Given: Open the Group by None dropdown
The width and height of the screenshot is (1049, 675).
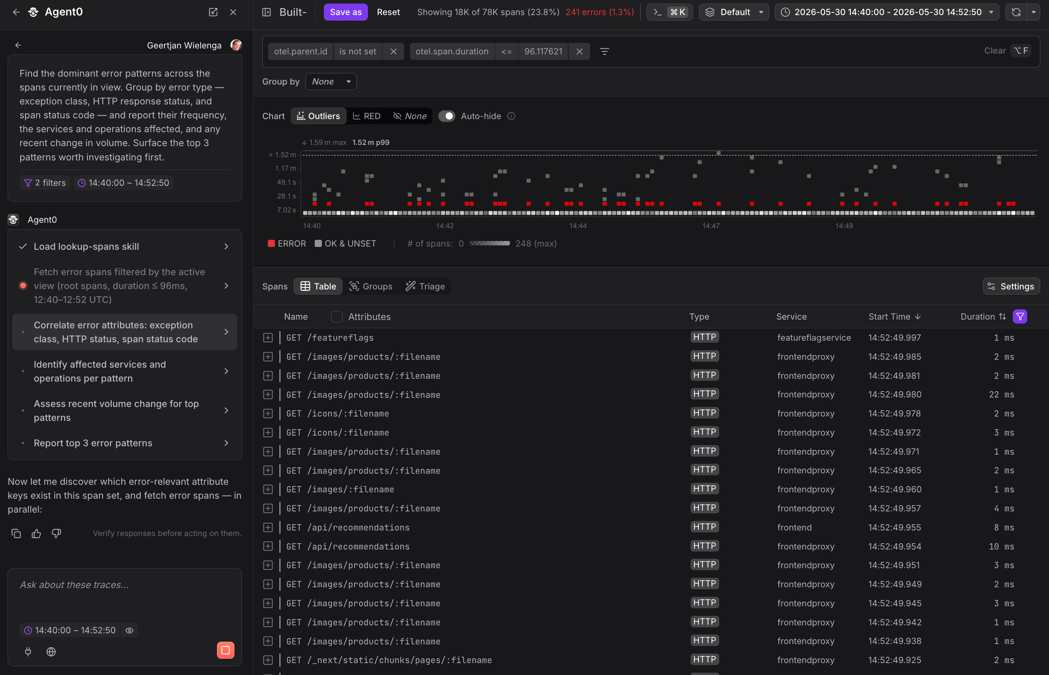Looking at the screenshot, I should 331,81.
